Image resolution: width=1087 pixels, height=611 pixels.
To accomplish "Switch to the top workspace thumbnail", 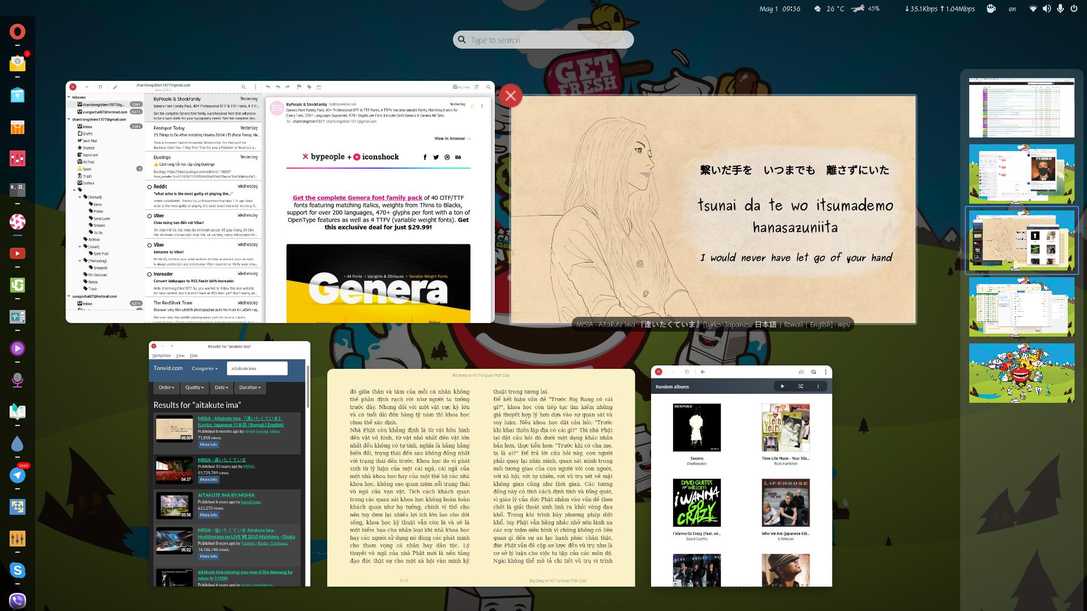I will [x=1021, y=107].
